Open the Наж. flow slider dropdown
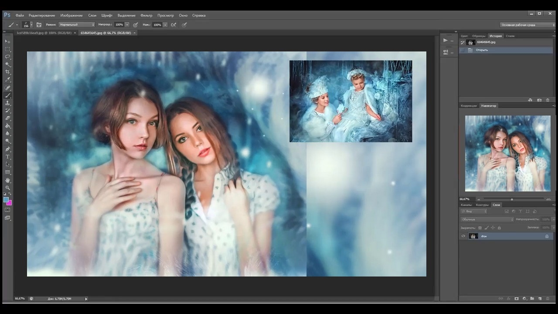Screen dimensions: 558x314 pos(165,25)
